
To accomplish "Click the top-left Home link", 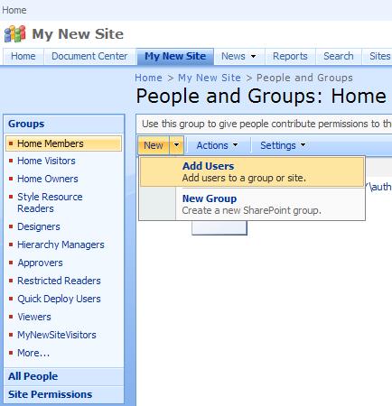I will tap(14, 10).
